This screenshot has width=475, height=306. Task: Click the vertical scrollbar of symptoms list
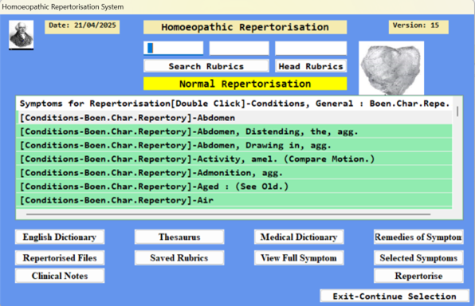pyautogui.click(x=457, y=112)
